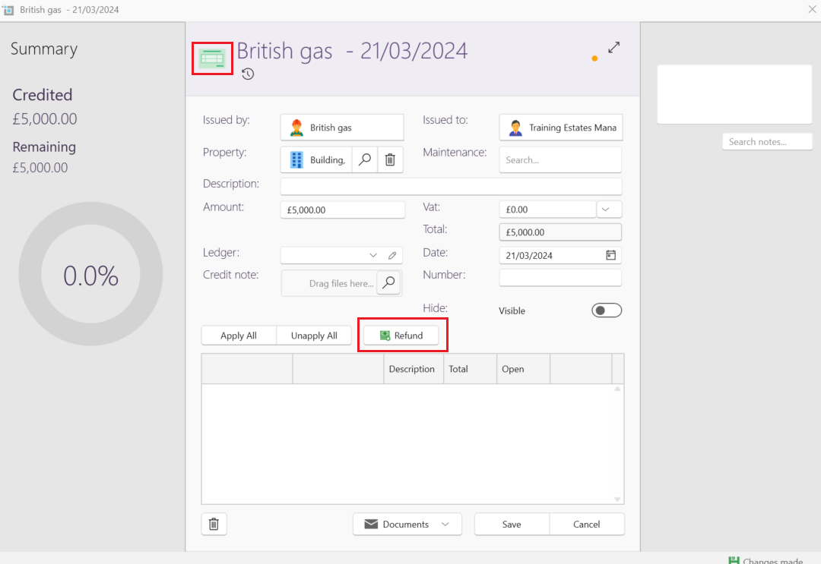Click the Changes made save icon in status bar

tap(734, 560)
